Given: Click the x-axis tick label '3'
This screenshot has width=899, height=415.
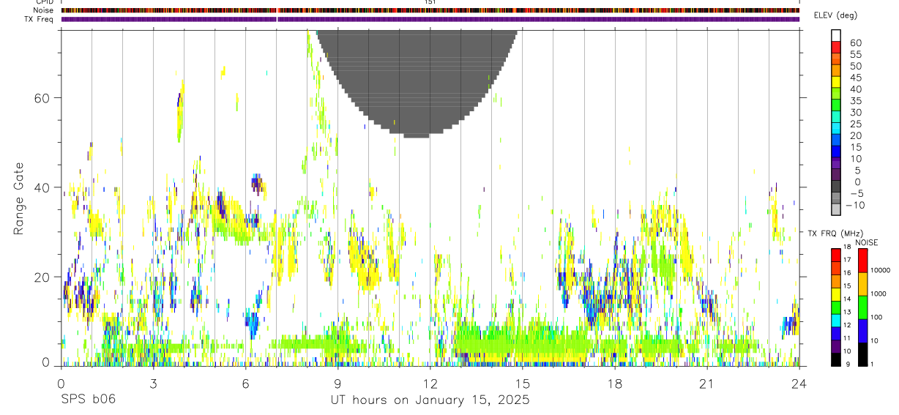Looking at the screenshot, I should click(153, 383).
